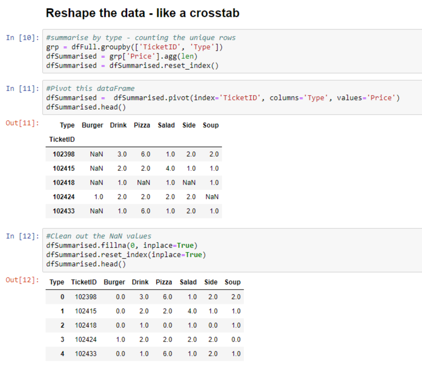The width and height of the screenshot is (422, 372).
Task: Click the Type column label in Out[12]
Action: (56, 282)
